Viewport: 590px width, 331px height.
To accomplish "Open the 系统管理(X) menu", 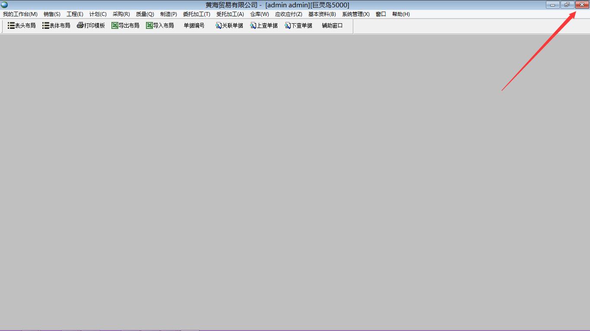I will 355,14.
